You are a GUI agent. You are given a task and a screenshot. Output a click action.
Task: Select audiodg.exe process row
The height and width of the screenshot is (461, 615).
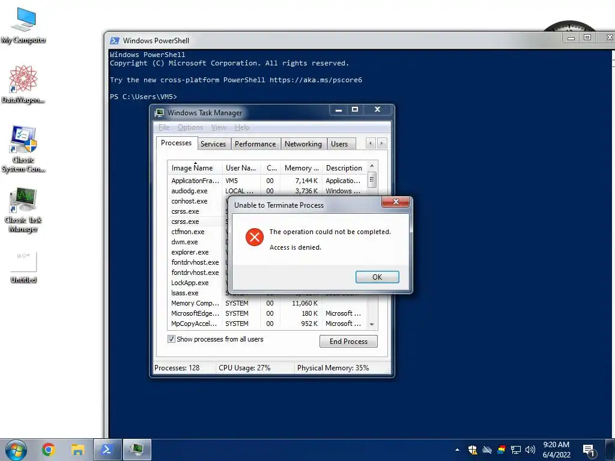[x=267, y=191]
